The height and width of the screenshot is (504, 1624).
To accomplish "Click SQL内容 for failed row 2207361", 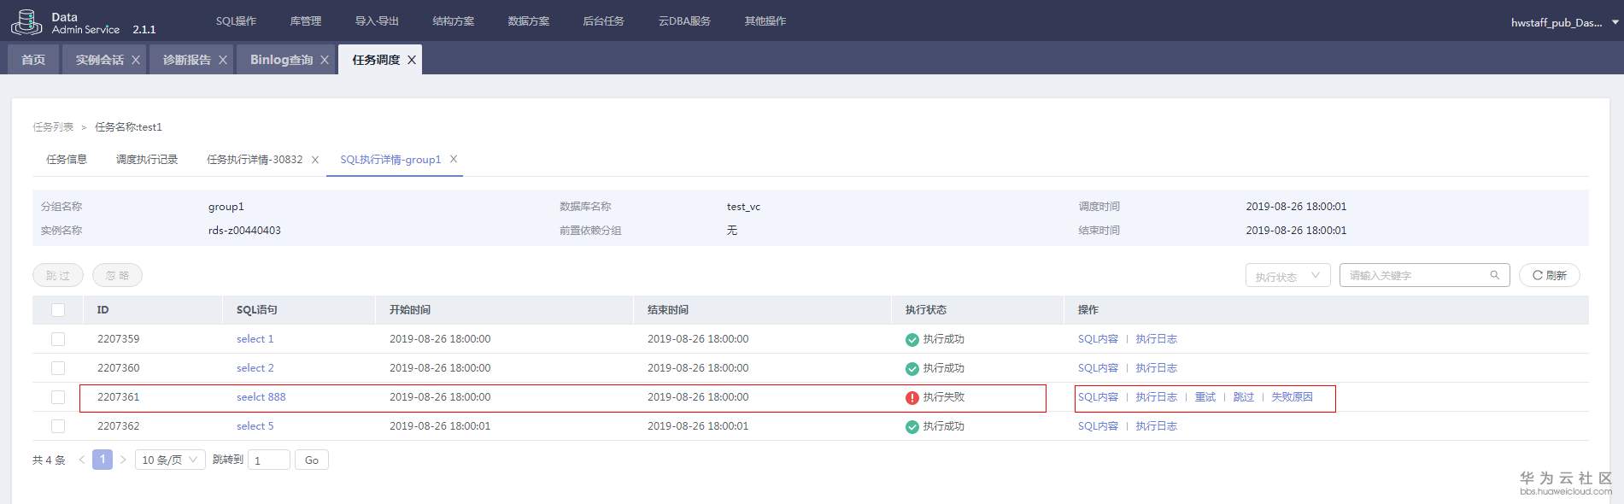I will [1098, 397].
